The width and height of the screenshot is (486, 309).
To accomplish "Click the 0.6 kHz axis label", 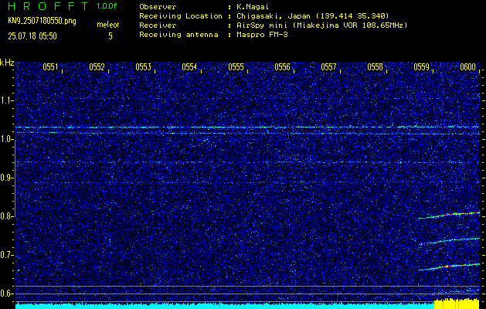I will (x=7, y=294).
